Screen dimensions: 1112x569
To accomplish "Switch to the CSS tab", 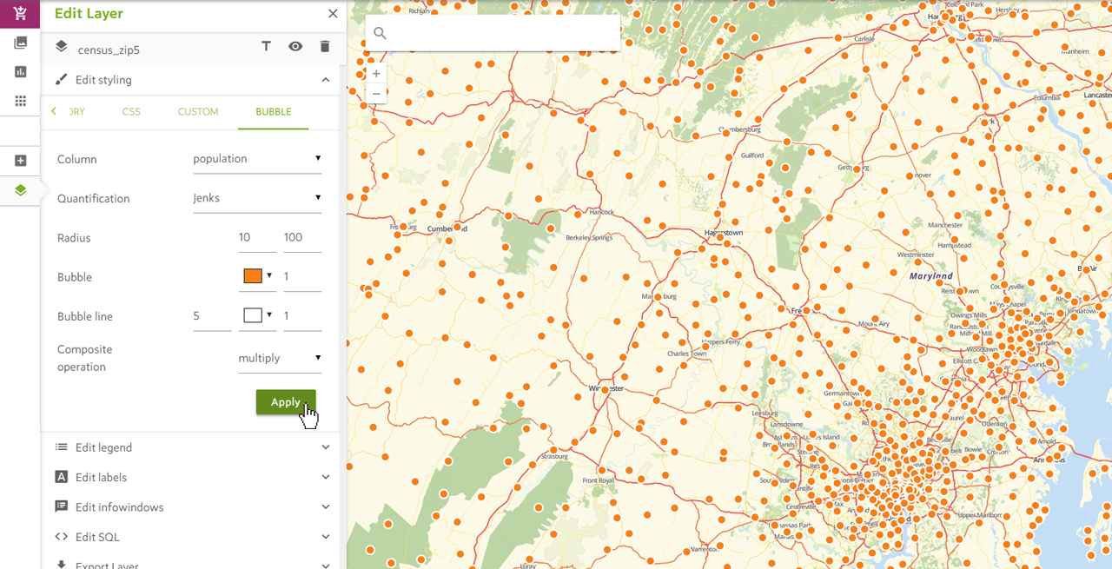I will [131, 112].
